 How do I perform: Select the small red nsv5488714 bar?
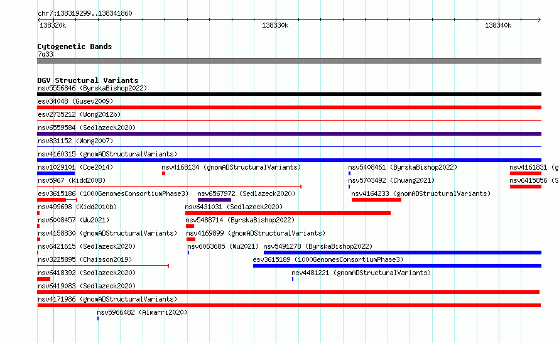coord(190,226)
